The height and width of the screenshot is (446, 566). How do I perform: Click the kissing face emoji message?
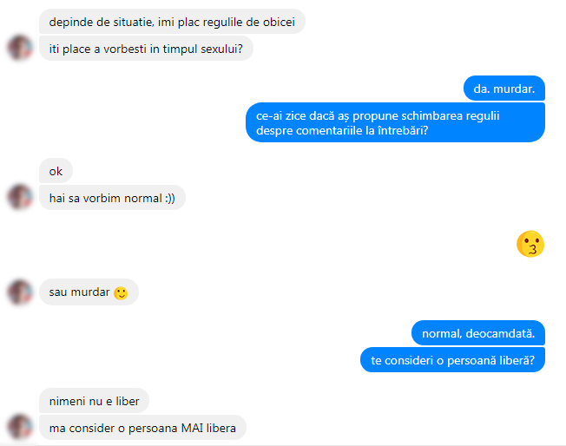click(530, 244)
